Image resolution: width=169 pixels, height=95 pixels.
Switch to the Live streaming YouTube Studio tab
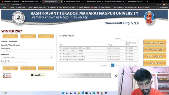(11, 2)
